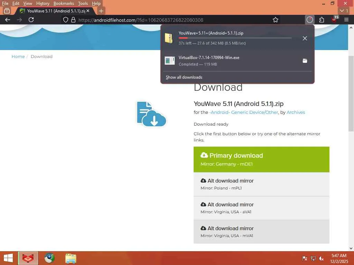
Task: Choose the Virginia aVA1 alt mirror
Action: tap(261, 208)
